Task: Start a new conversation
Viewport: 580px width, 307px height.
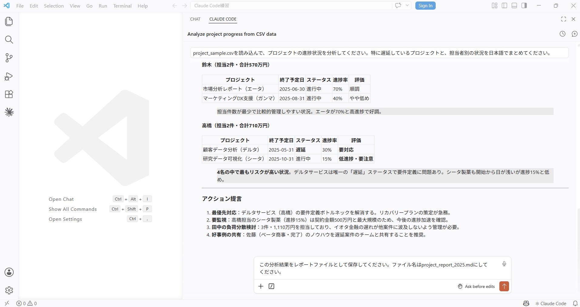Action: point(575,34)
